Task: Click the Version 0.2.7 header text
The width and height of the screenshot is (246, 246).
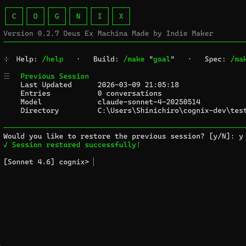Action: point(108,33)
